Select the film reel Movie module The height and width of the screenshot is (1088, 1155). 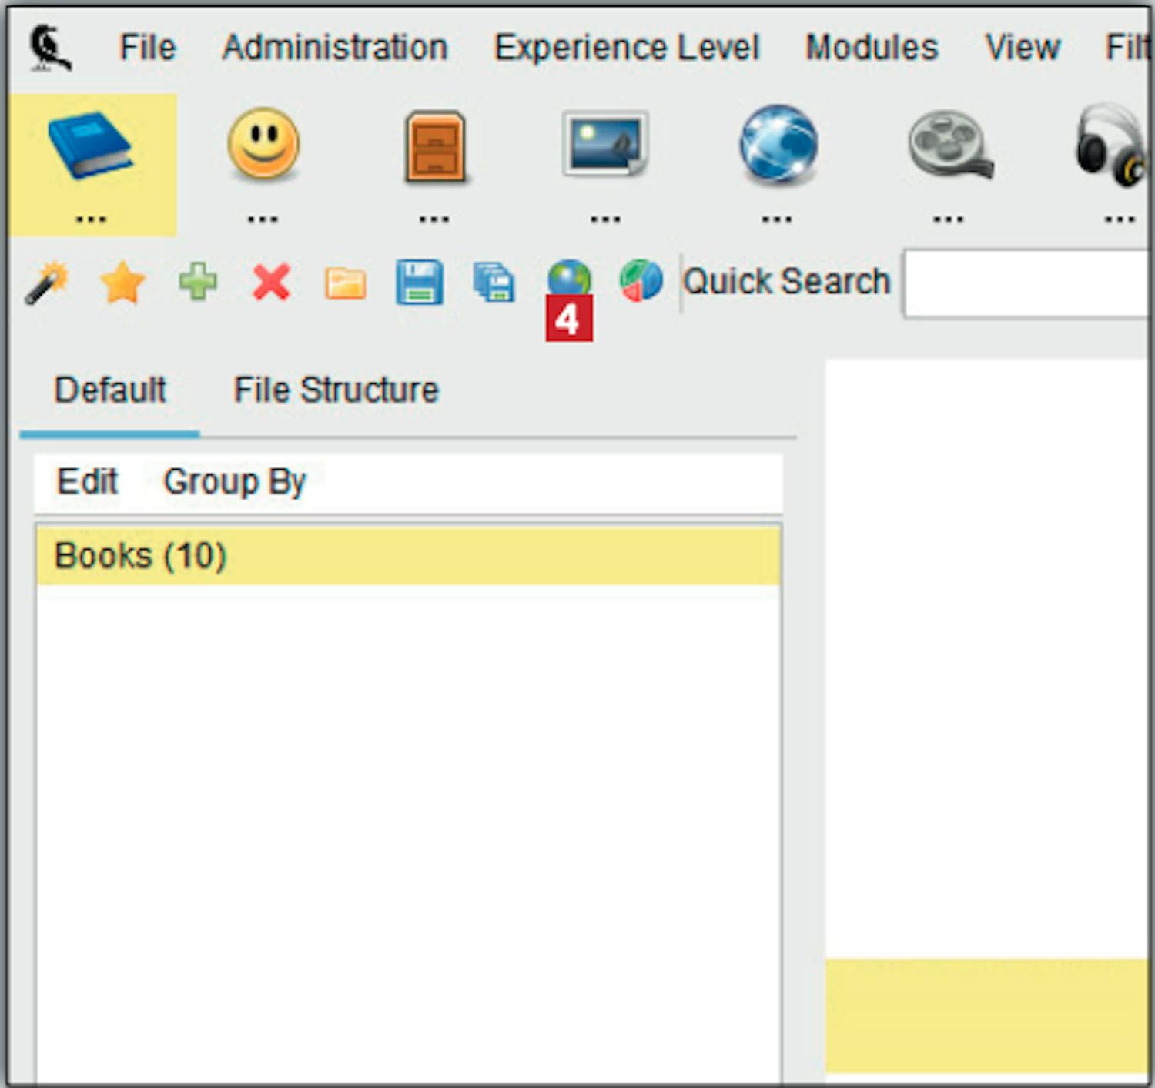coord(949,145)
